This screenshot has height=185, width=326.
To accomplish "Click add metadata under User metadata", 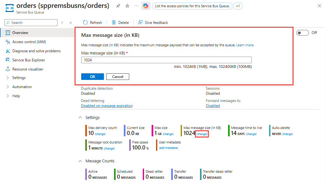I will [168, 148].
